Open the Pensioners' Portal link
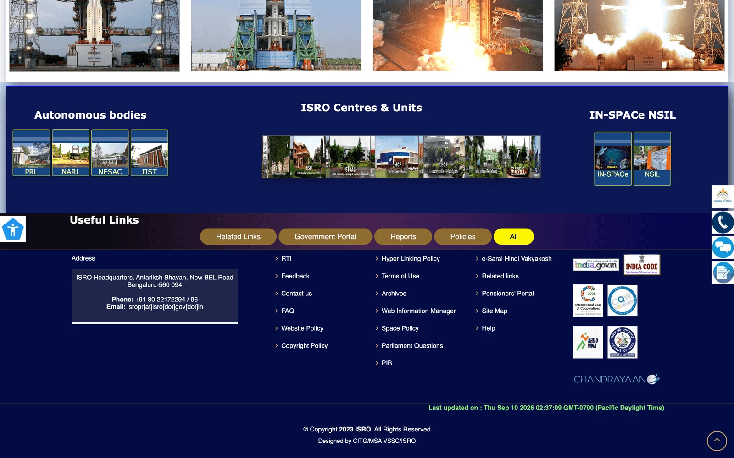734x458 pixels. point(508,294)
